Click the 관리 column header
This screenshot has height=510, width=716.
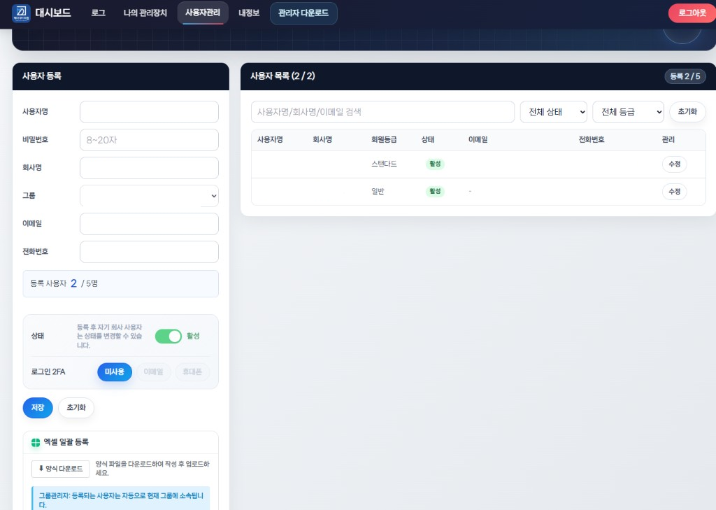point(668,140)
